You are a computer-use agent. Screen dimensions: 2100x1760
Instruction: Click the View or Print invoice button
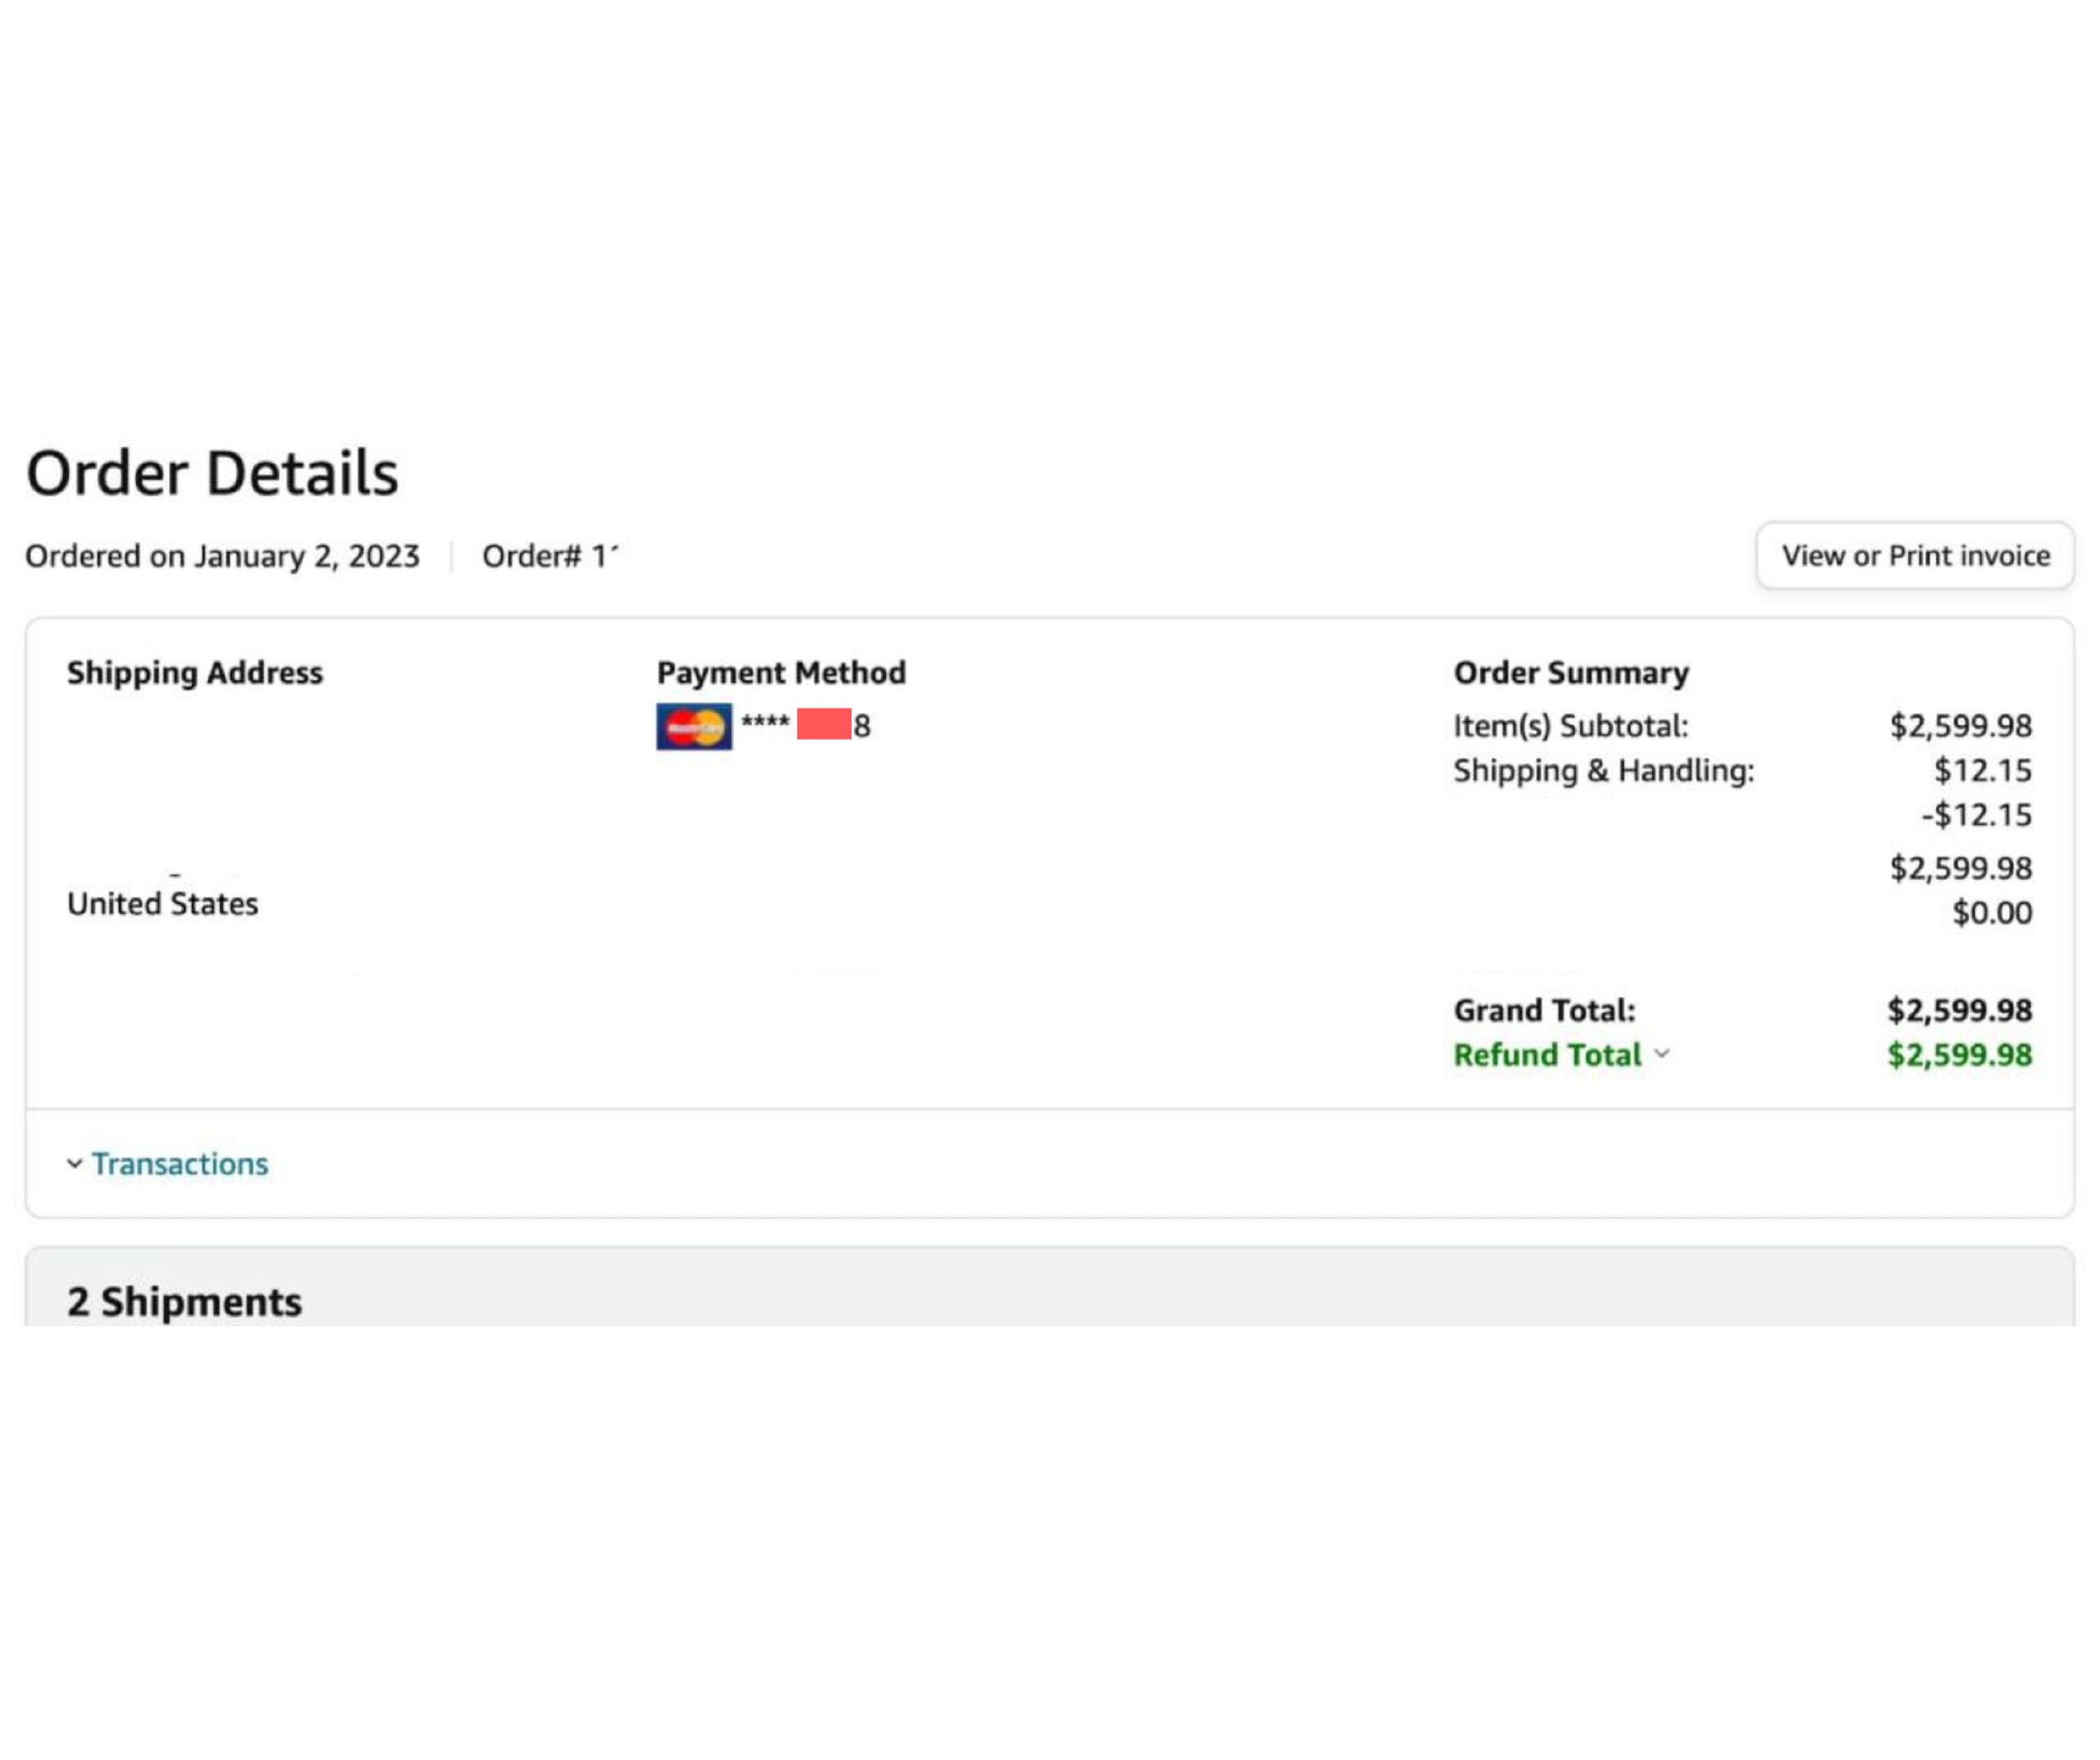1914,555
